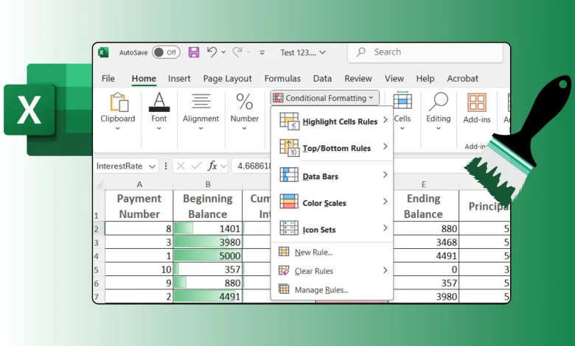Open the Icon Sets submenu
Viewport: 575px width, 346px height.
(x=332, y=229)
